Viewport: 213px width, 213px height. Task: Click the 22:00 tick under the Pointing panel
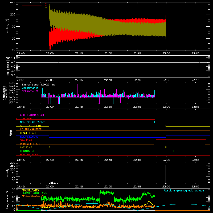[x=50, y=54]
